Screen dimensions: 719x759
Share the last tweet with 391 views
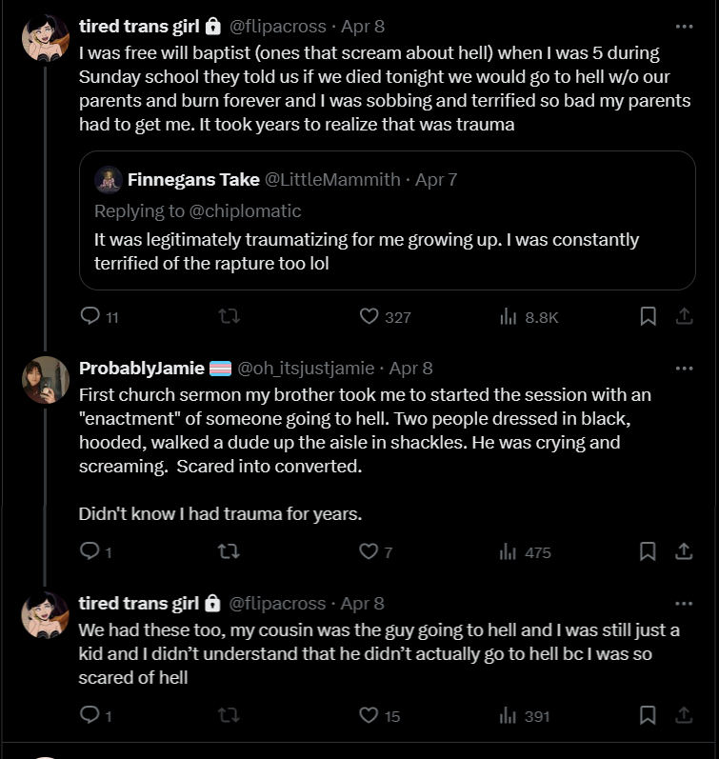click(684, 715)
